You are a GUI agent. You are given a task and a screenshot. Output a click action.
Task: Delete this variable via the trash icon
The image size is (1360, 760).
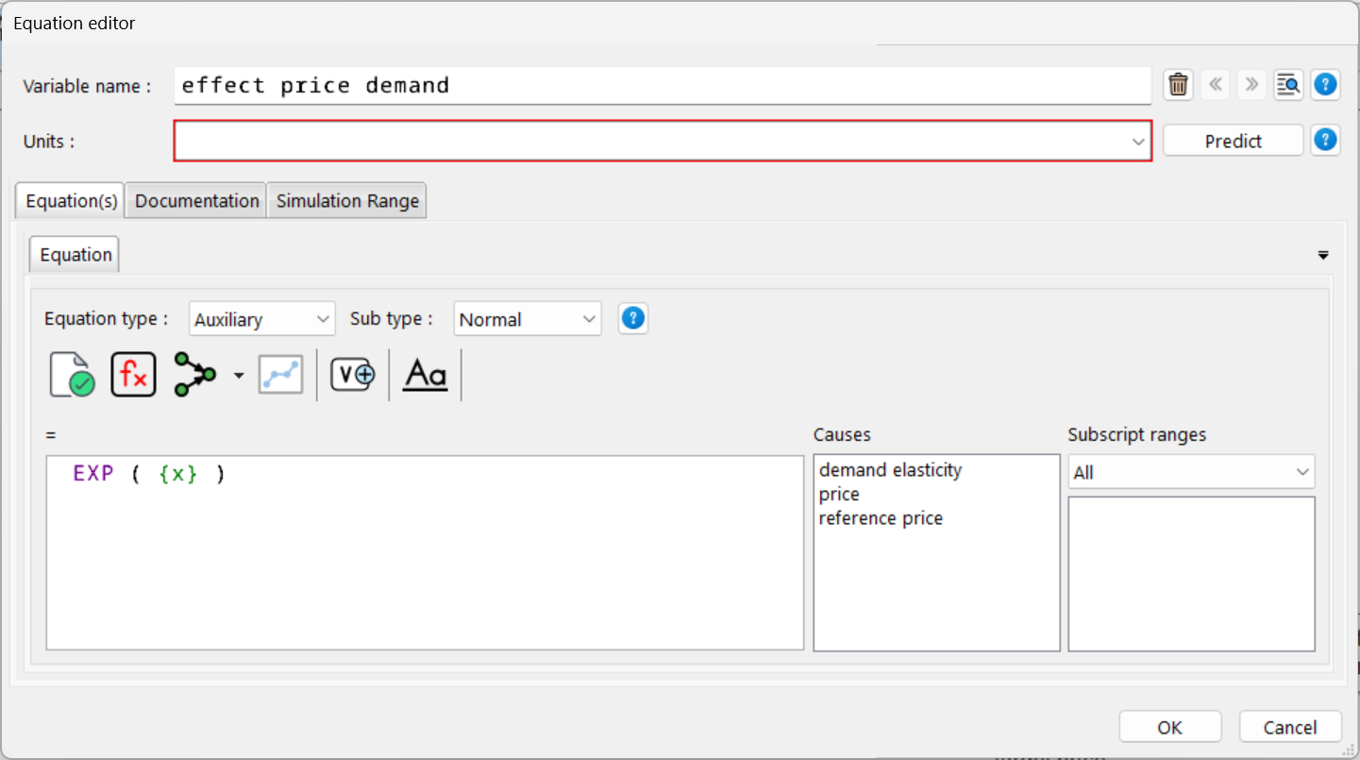click(x=1177, y=84)
